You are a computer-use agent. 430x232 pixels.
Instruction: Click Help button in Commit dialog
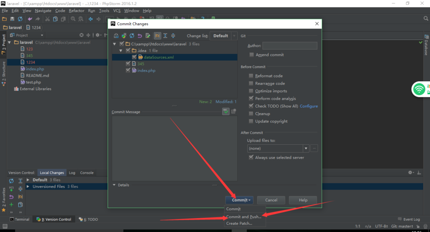303,200
